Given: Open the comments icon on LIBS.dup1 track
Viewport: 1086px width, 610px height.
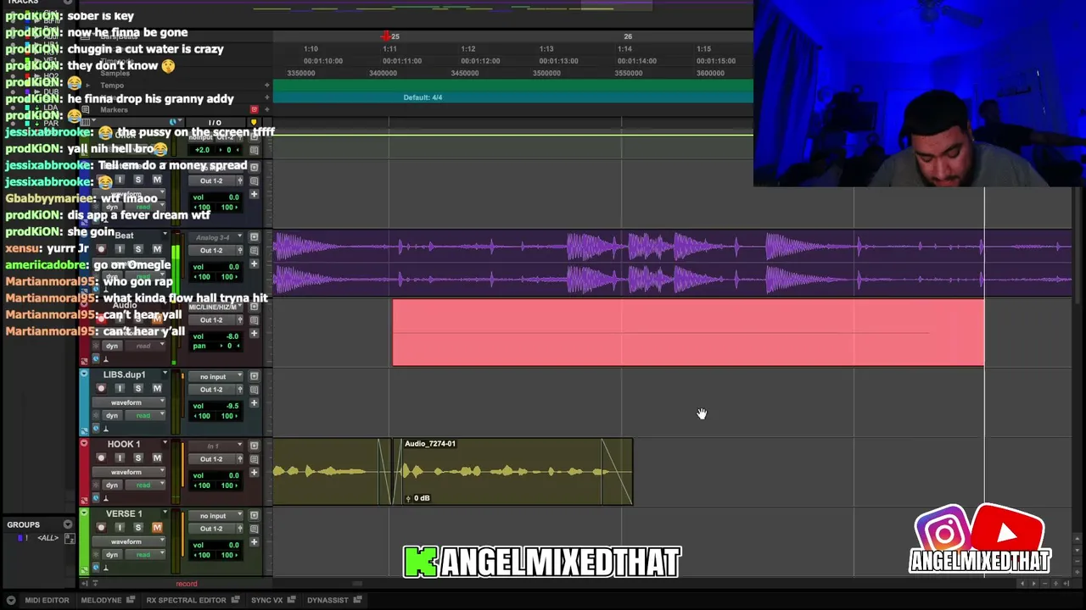Looking at the screenshot, I should click(x=254, y=390).
